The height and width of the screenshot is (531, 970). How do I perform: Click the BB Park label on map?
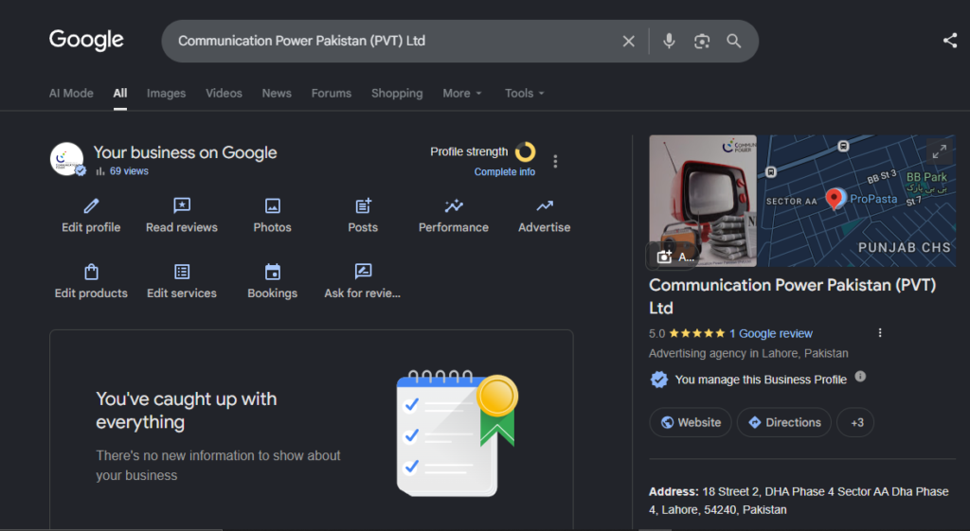point(926,177)
